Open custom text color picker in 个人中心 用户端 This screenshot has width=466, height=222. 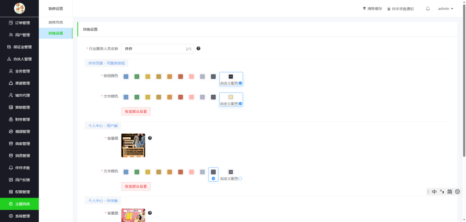[231, 172]
